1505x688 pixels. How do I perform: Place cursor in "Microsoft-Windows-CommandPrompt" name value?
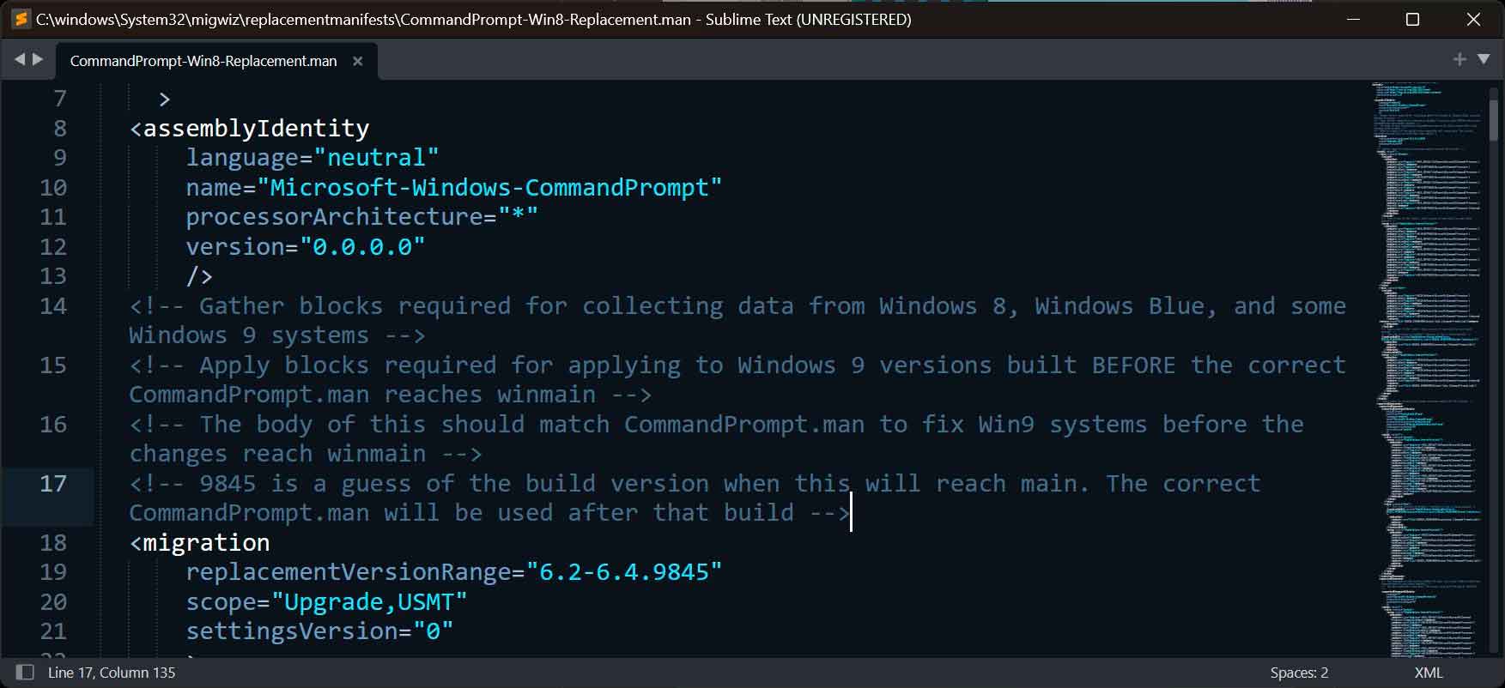point(489,188)
